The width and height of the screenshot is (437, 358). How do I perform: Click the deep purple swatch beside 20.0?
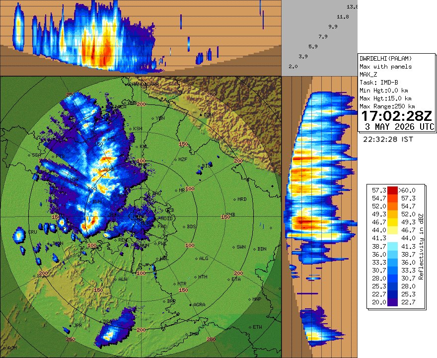pos(392,302)
